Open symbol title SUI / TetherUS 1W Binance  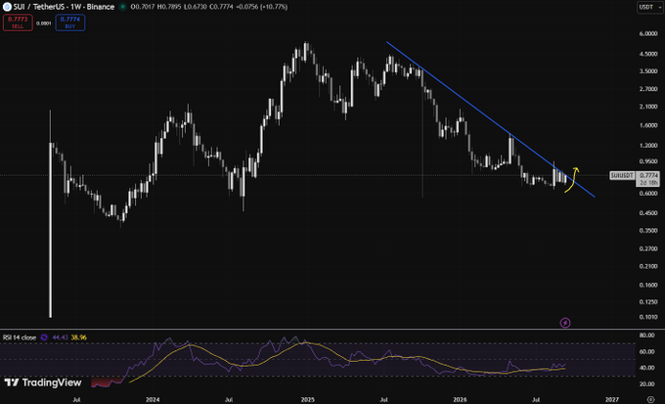tap(64, 7)
